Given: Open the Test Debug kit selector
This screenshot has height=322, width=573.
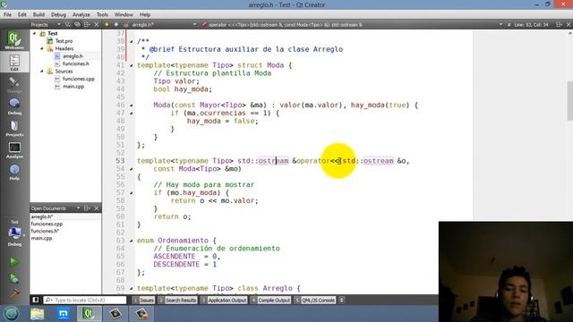Looking at the screenshot, I should pos(14,233).
